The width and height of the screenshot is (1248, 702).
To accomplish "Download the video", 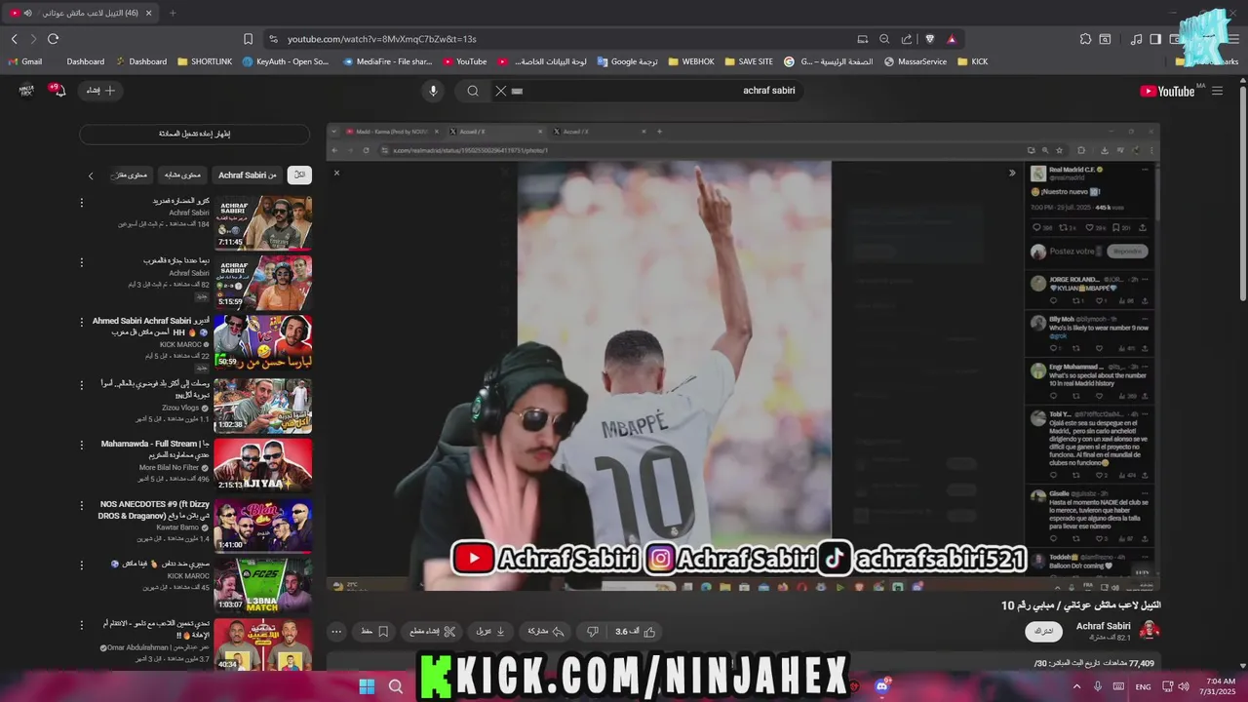I will (490, 632).
